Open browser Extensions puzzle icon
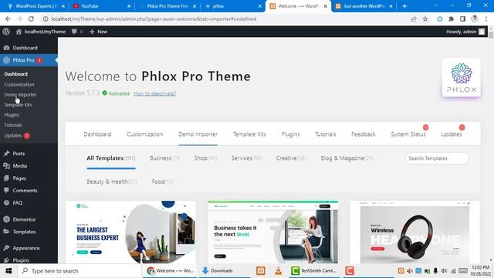This screenshot has height=278, width=494. coord(451,19)
